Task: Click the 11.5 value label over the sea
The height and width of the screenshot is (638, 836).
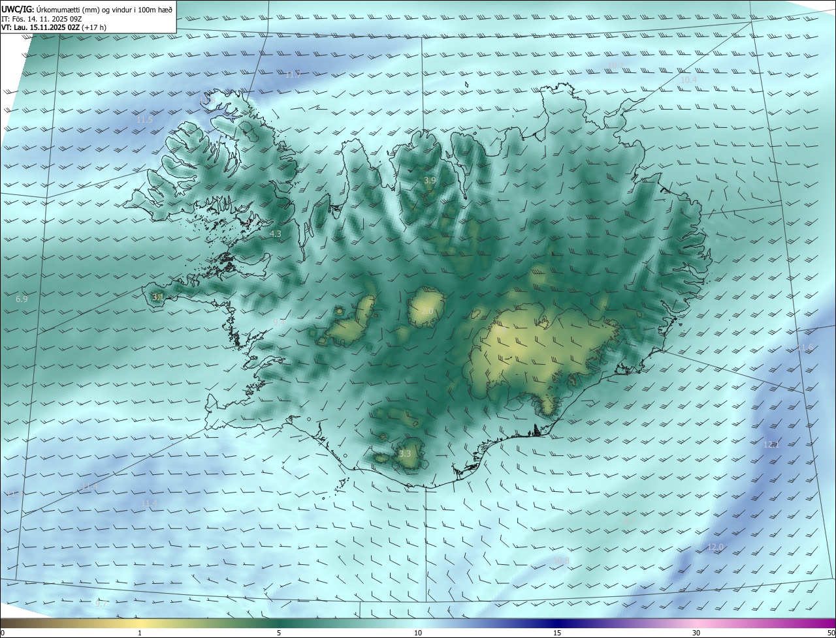Action: [x=144, y=120]
